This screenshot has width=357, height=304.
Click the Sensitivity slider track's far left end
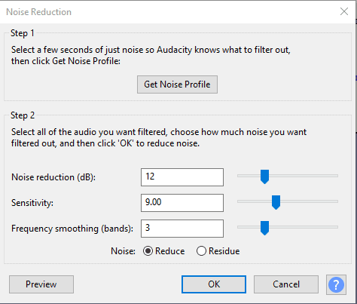coord(239,201)
